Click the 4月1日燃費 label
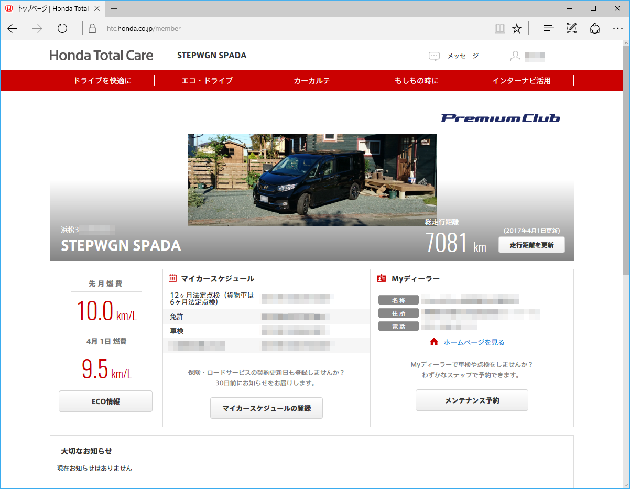630x489 pixels. 106,341
